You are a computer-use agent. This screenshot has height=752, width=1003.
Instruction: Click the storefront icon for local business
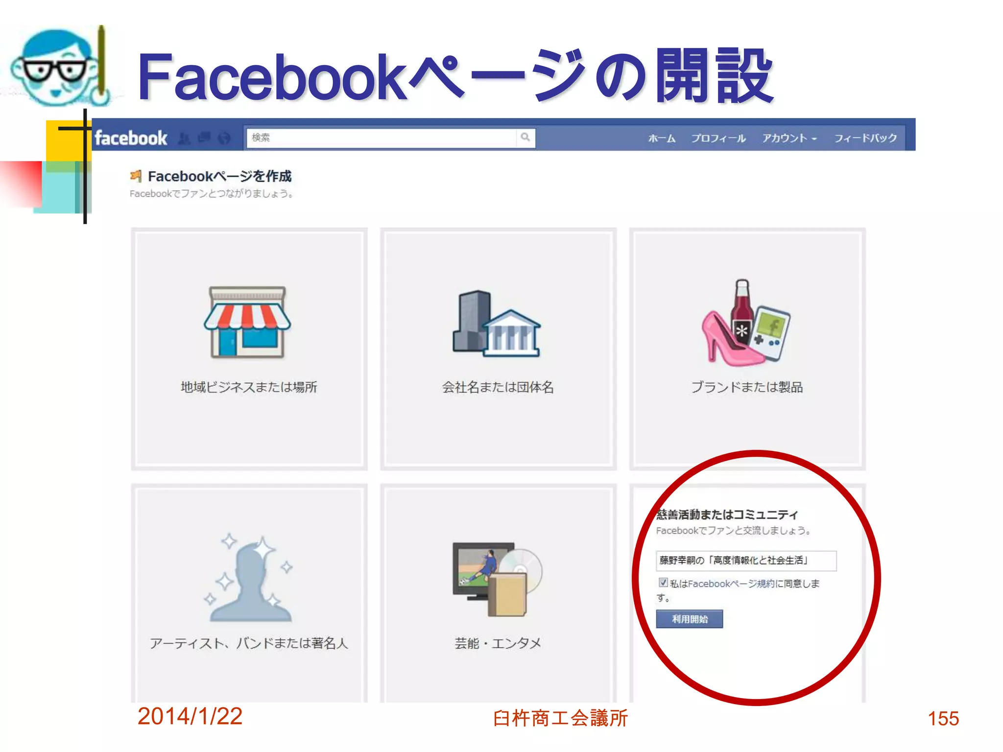[247, 322]
